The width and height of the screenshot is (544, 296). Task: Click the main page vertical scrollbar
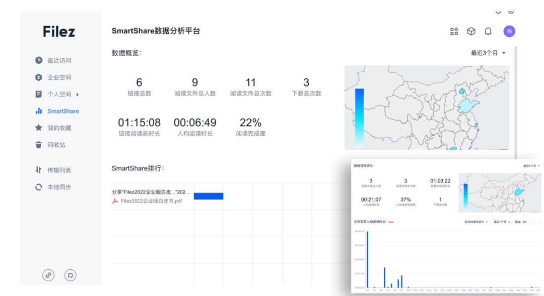pyautogui.click(x=516, y=102)
